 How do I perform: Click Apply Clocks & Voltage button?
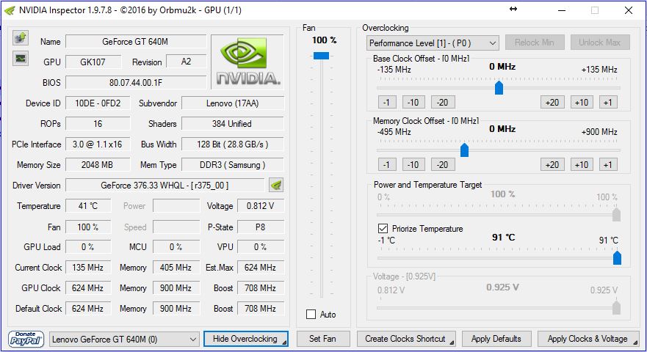pos(588,339)
